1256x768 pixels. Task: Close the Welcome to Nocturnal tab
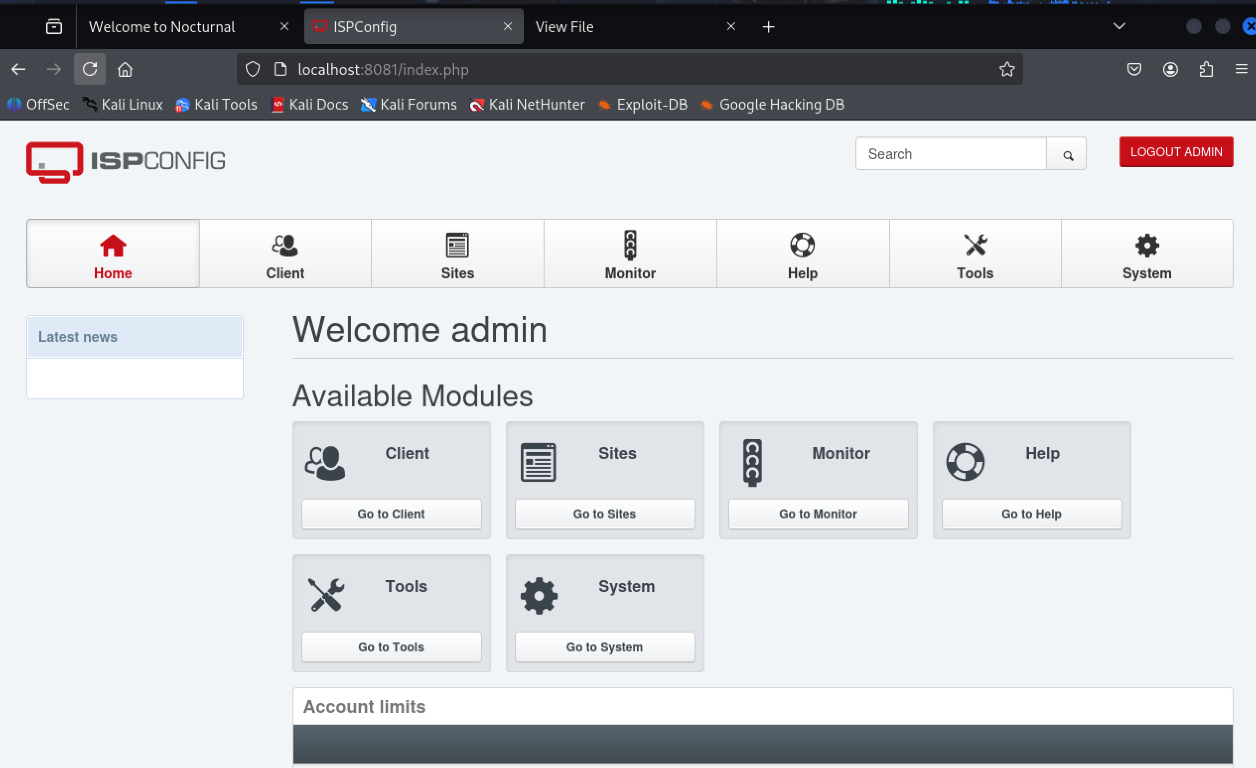click(284, 26)
